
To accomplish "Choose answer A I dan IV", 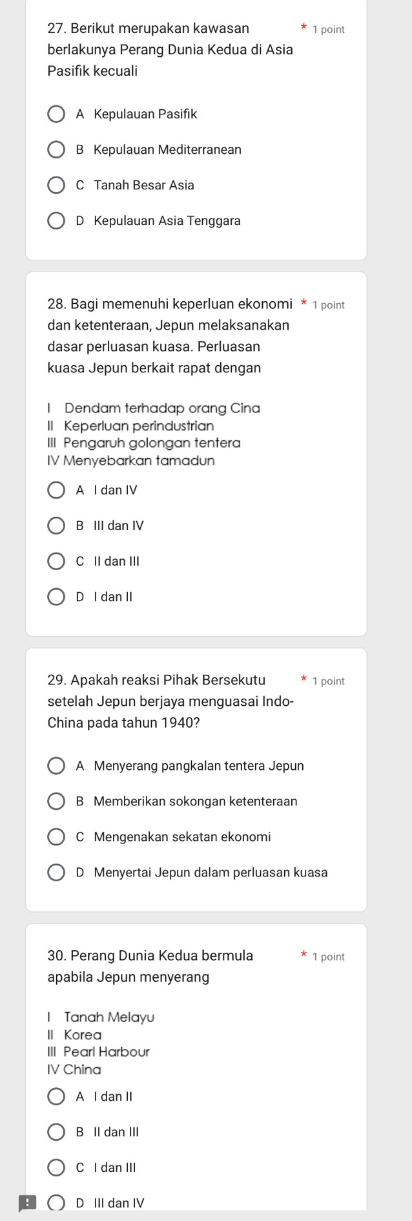I will pos(57,490).
